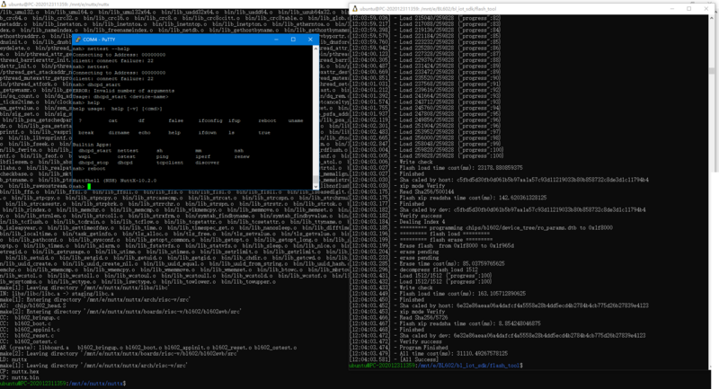Close the flash_tool terminal window

(x=706, y=8)
